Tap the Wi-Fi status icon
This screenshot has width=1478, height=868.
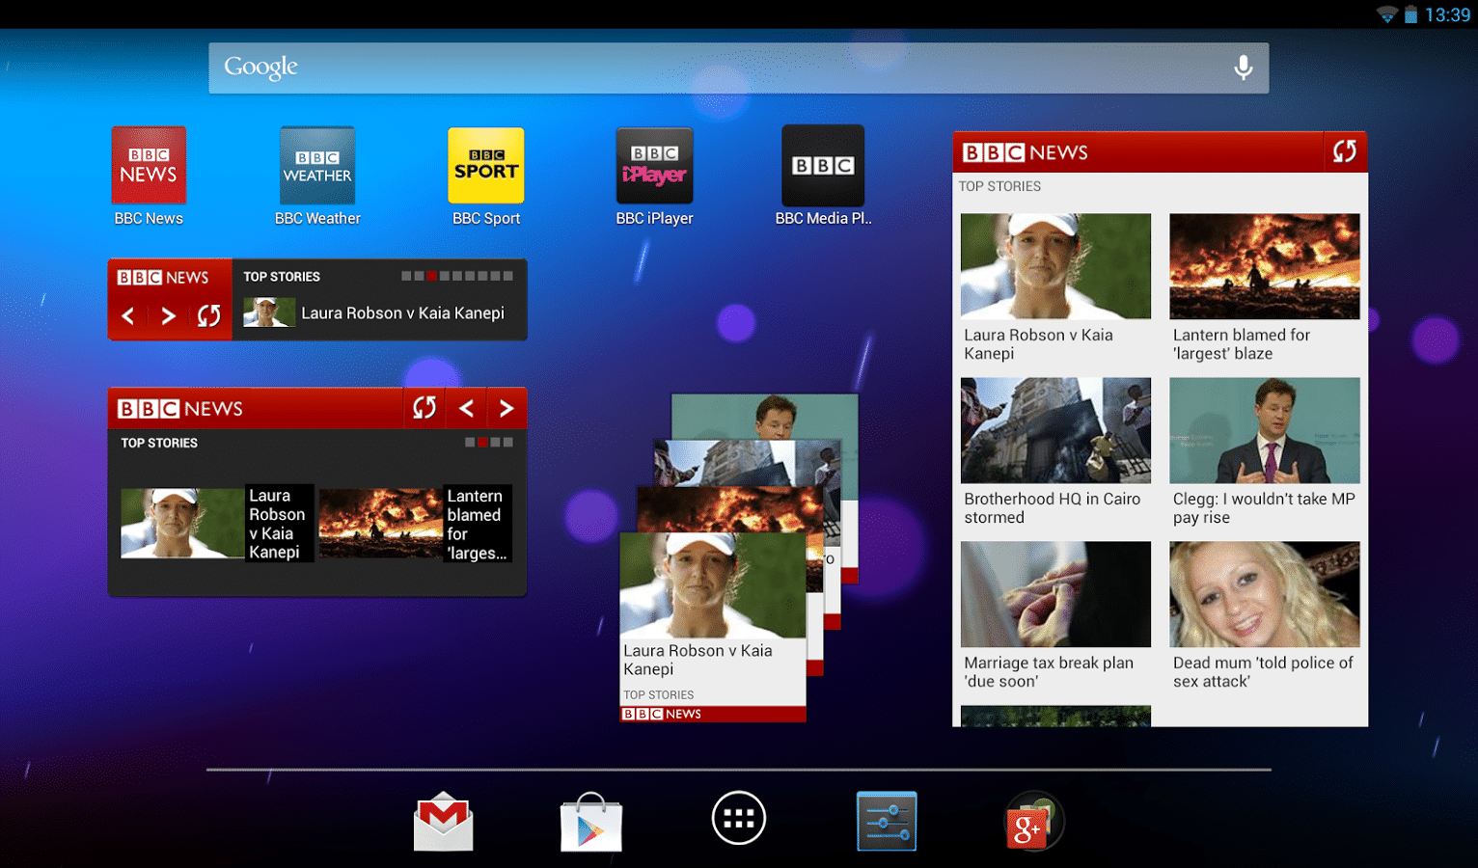(x=1387, y=14)
